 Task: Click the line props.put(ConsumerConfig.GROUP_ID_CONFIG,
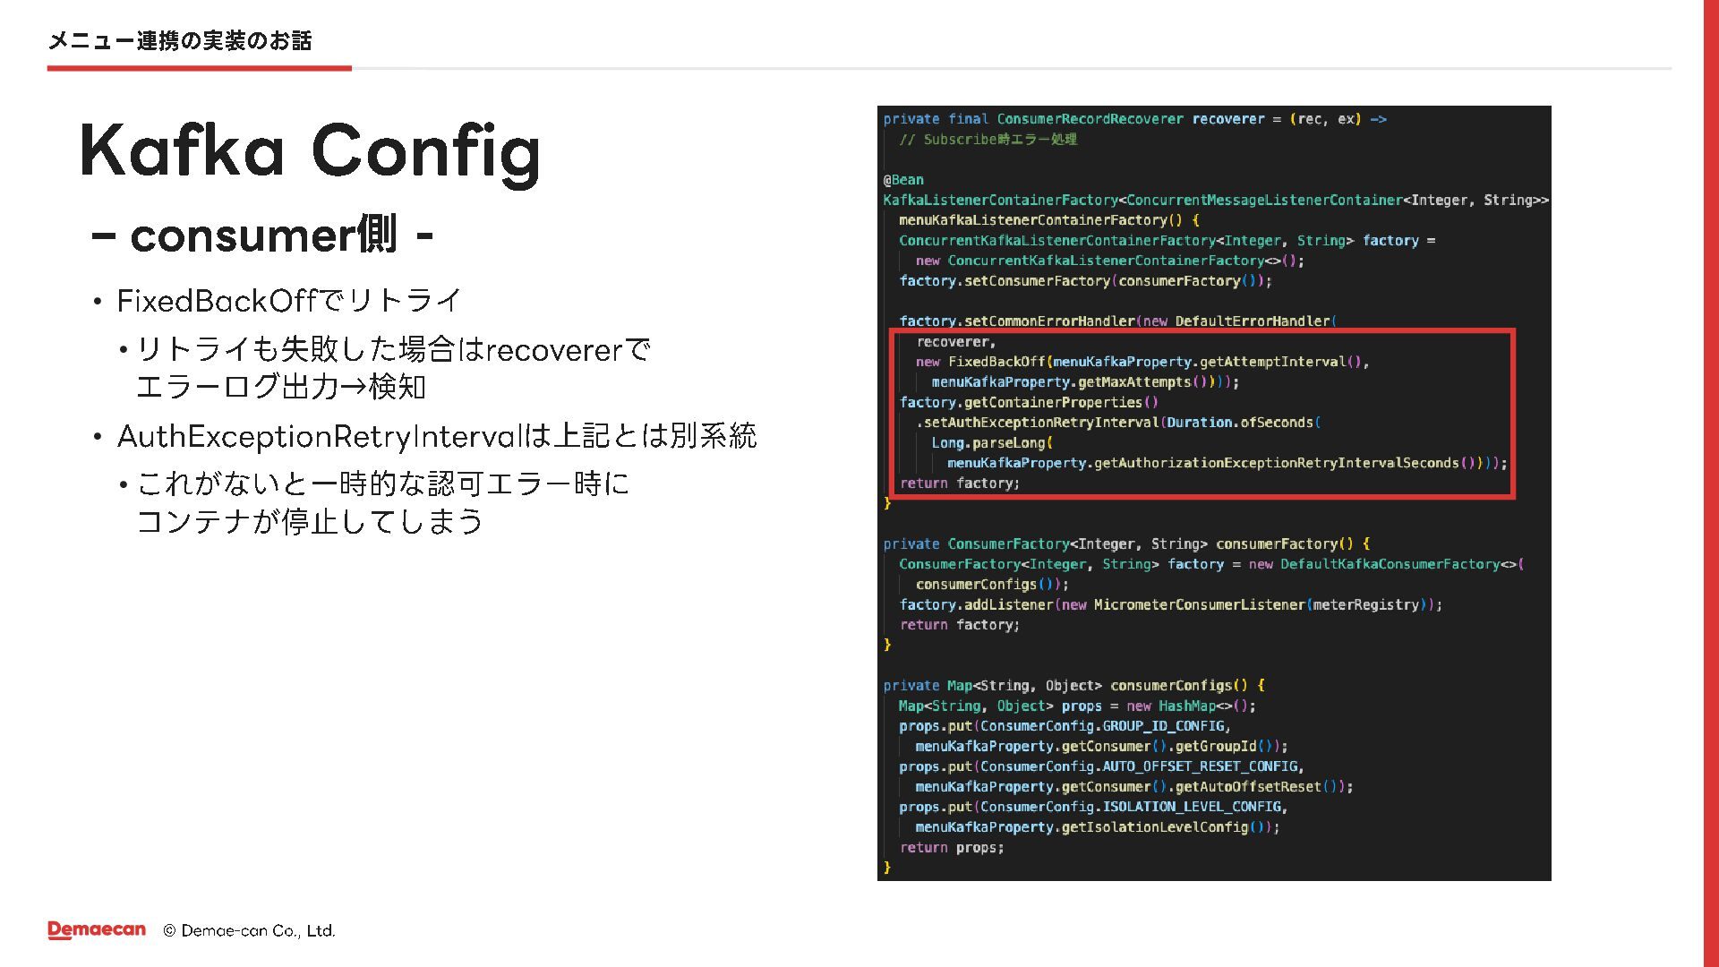click(1065, 726)
